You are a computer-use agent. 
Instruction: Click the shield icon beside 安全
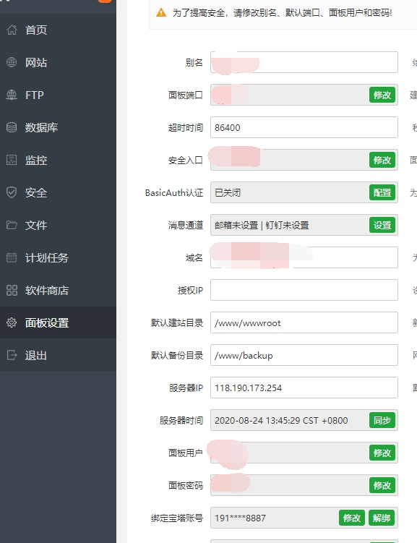[12, 192]
